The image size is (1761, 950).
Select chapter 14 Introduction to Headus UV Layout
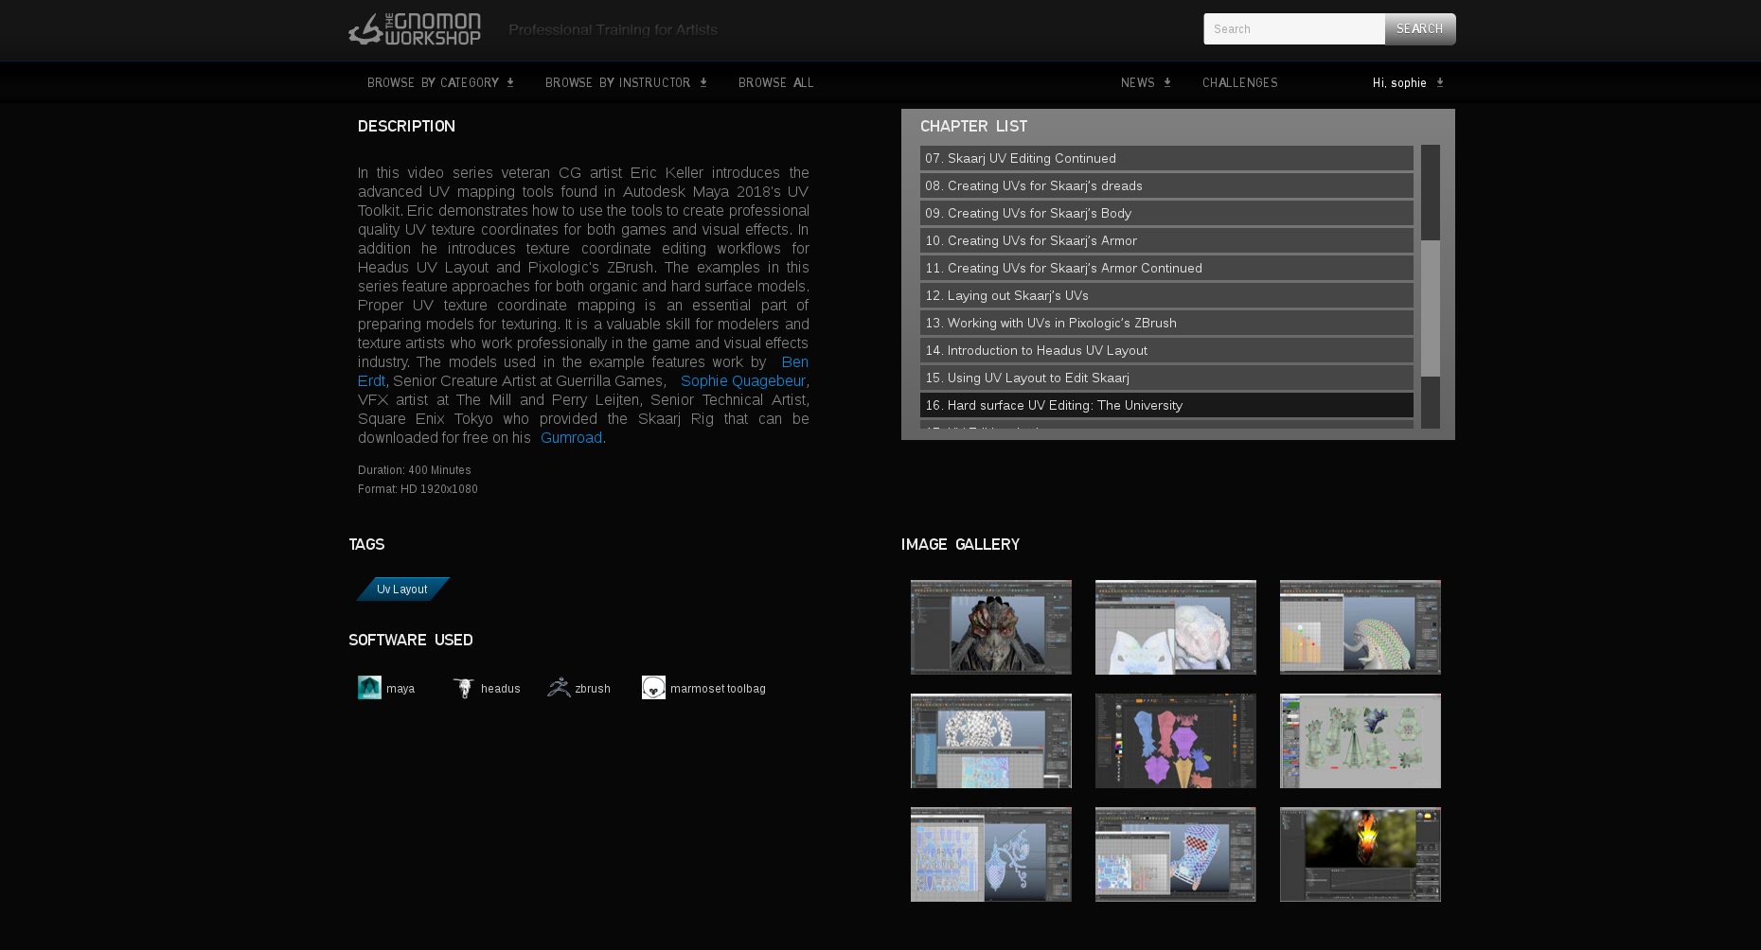point(1166,350)
